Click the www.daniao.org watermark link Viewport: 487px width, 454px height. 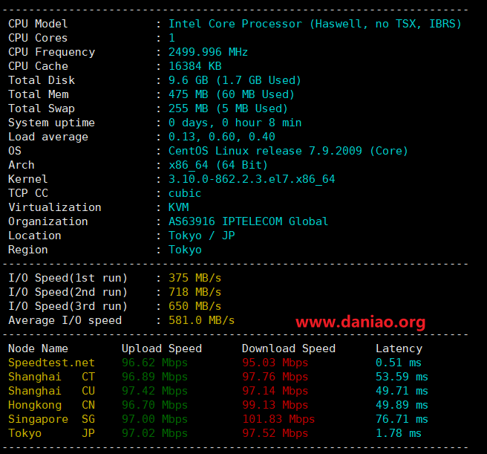360,322
